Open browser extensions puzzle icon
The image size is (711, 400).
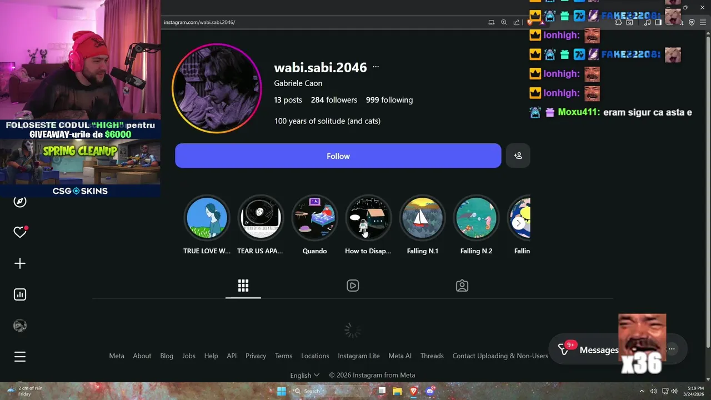pos(618,22)
